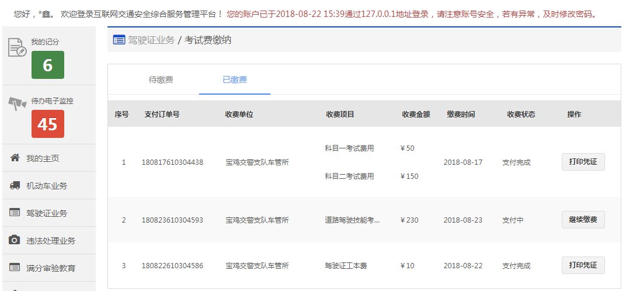Open 我的主页 in the sidebar menu
Image resolution: width=626 pixels, height=291 pixels.
tap(43, 158)
